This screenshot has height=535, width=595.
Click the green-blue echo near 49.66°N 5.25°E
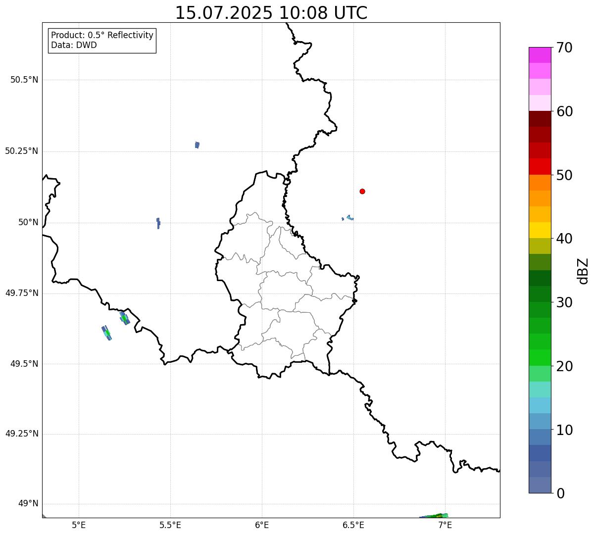(x=125, y=318)
